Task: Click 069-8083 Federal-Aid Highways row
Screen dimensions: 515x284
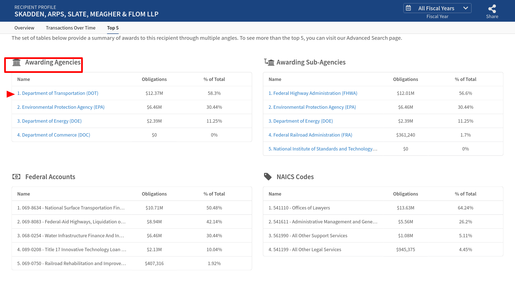Action: point(132,222)
